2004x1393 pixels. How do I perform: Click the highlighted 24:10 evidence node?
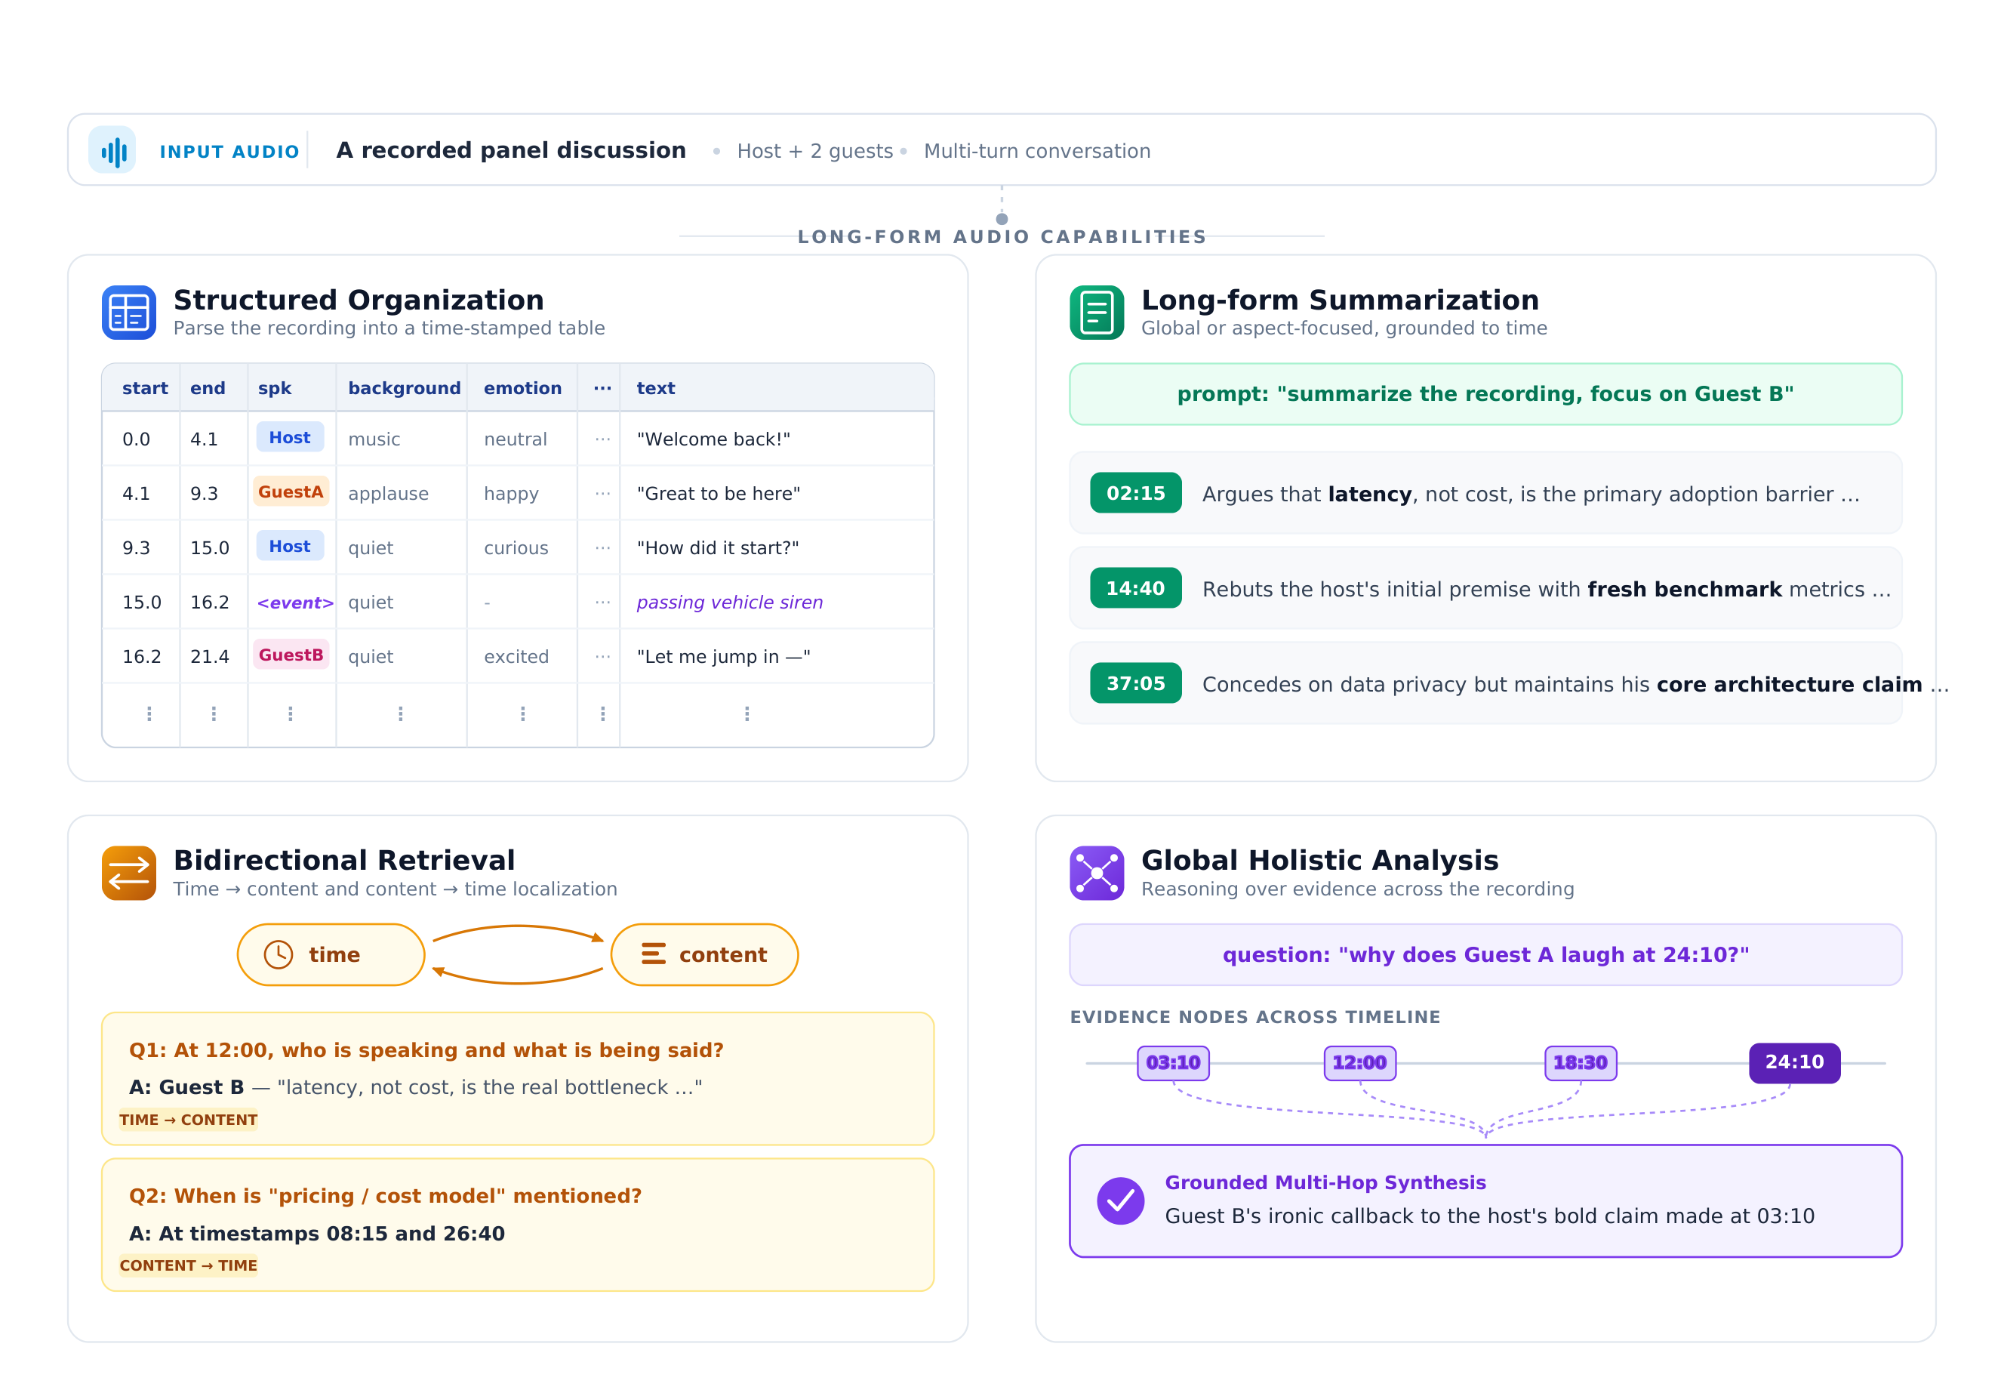tap(1795, 1063)
